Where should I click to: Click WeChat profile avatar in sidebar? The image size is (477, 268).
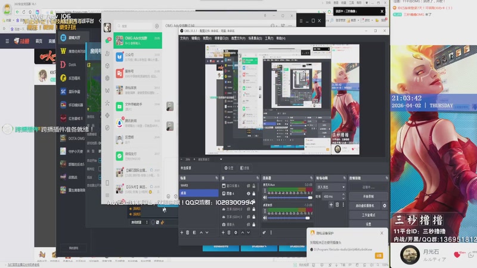coord(107,27)
